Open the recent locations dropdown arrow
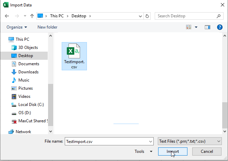This screenshot has width=228, height=161. [25, 16]
